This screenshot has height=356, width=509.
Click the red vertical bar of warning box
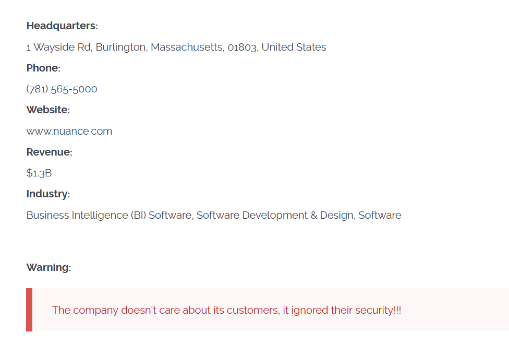(x=29, y=310)
